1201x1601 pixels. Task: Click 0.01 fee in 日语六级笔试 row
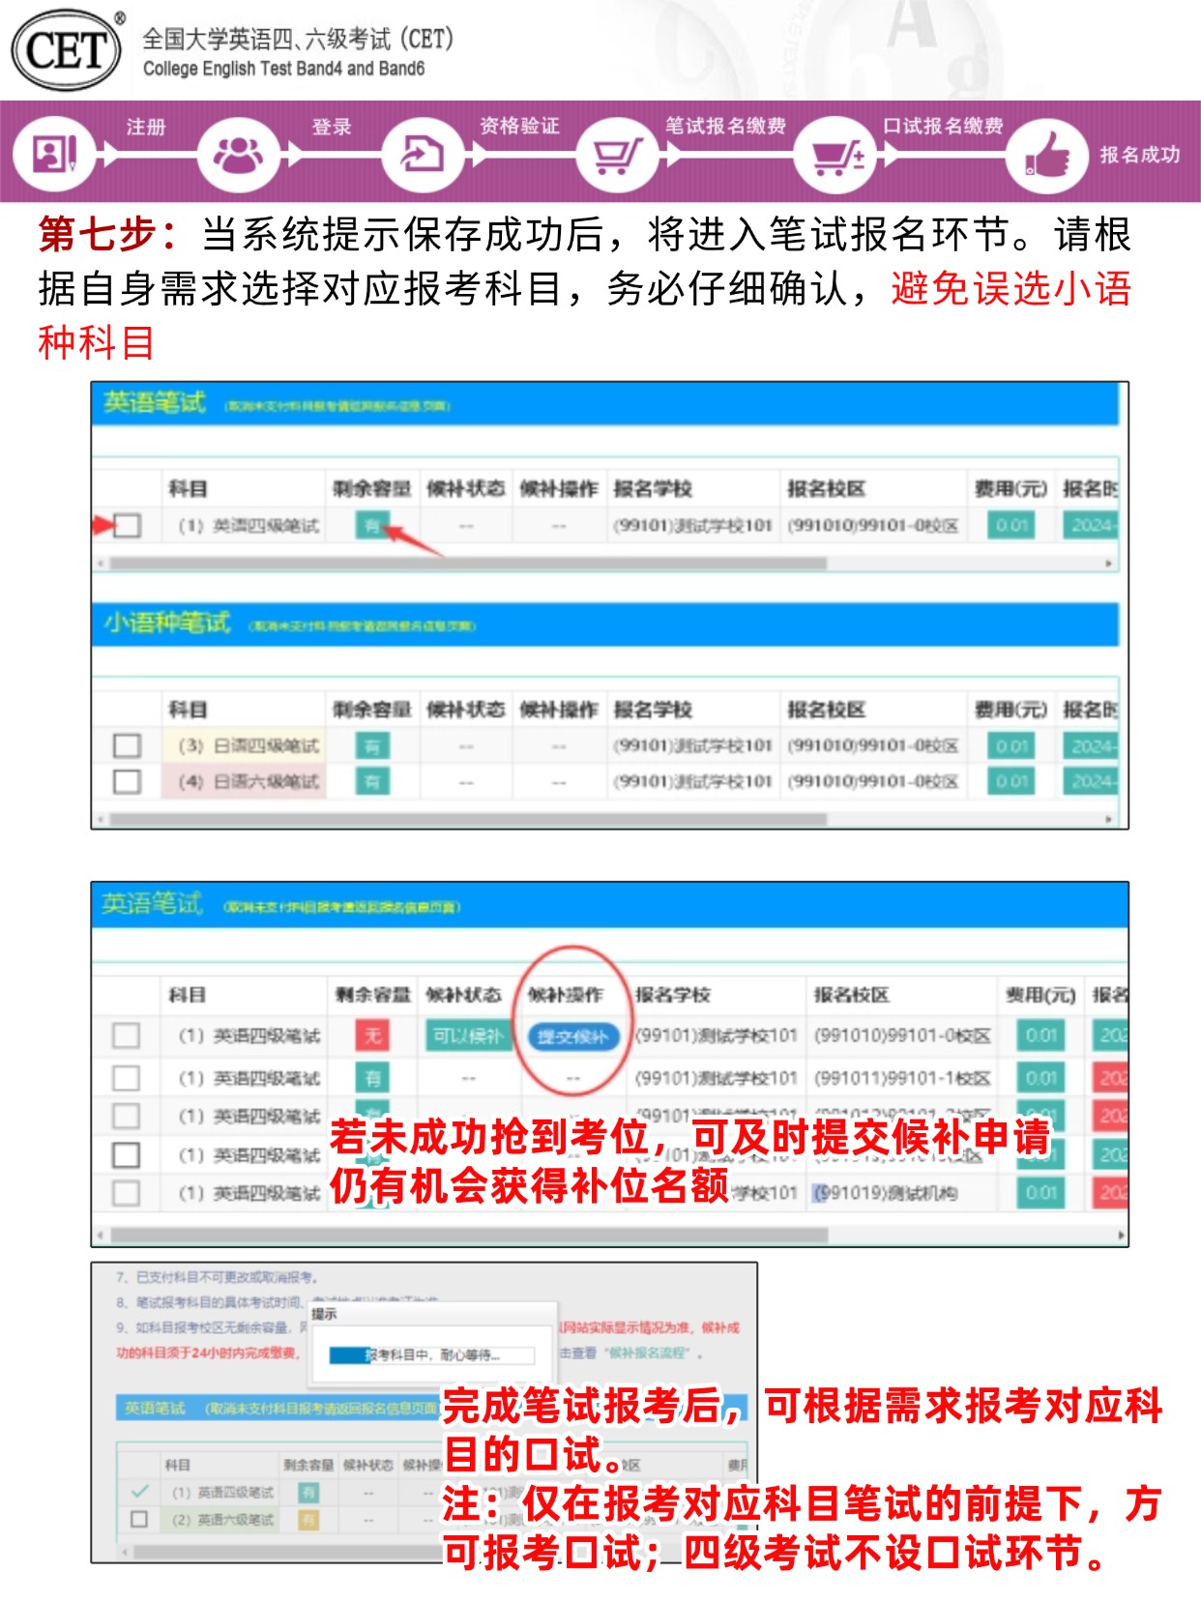tap(1011, 780)
